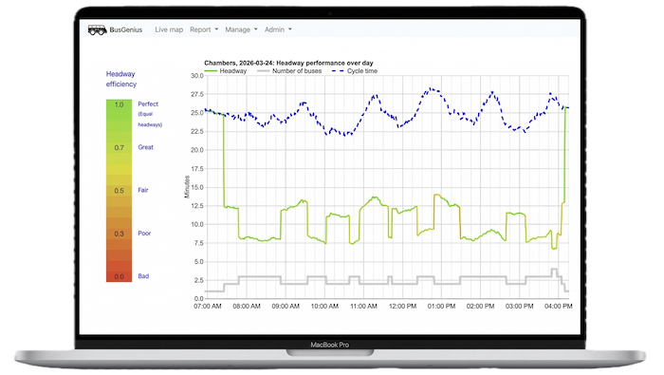Click the 0.7 Great scale segment
Screen dimensions: 664x375
pos(119,147)
